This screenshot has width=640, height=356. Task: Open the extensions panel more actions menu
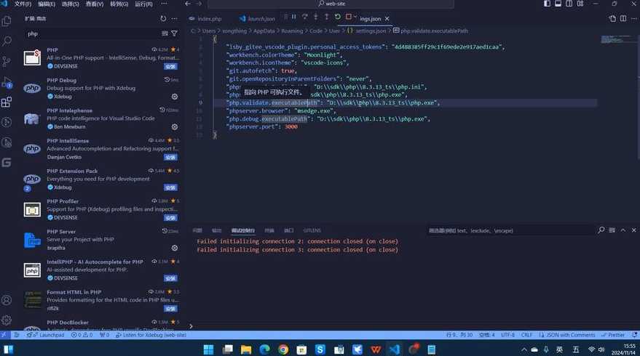click(174, 19)
